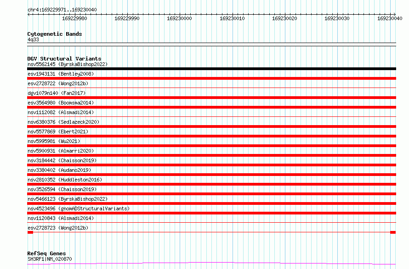Open variant nsv1112082 (Alsmadi2014) label

(x=61, y=112)
